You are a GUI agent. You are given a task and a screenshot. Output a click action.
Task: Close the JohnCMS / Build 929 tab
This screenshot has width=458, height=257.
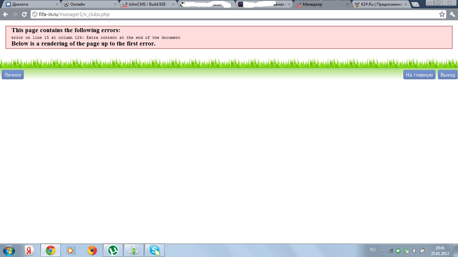(x=173, y=4)
